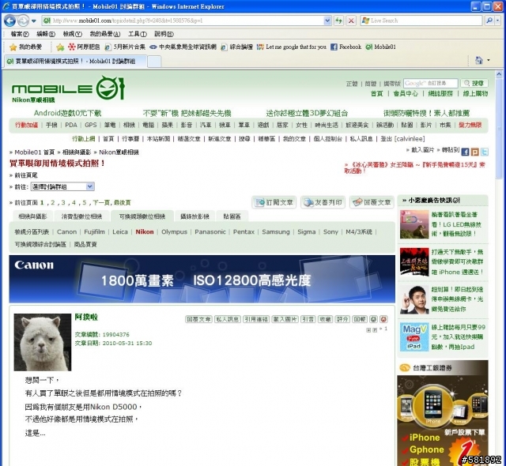Viewport: 506px width, 466px height.
Task: Go to page 2 of thread
Action: [x=53, y=203]
